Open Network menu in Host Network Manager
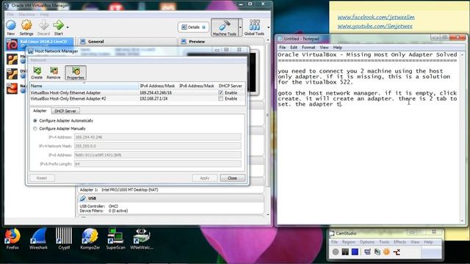 pos(38,60)
